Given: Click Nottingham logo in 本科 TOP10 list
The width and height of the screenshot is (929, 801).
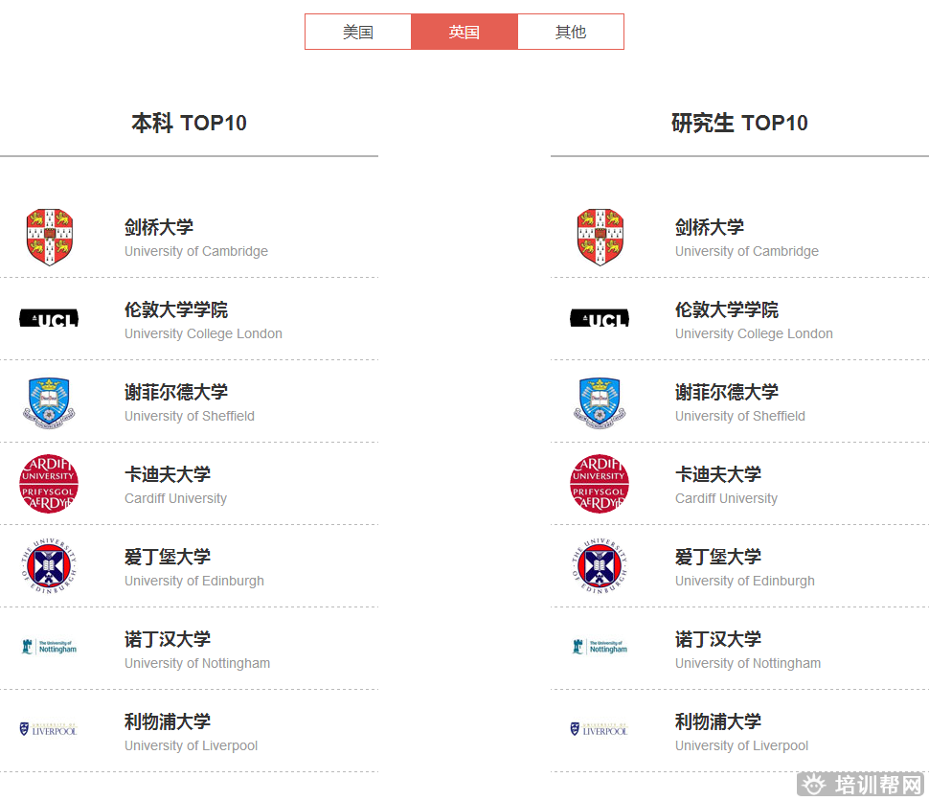Looking at the screenshot, I should click(49, 646).
